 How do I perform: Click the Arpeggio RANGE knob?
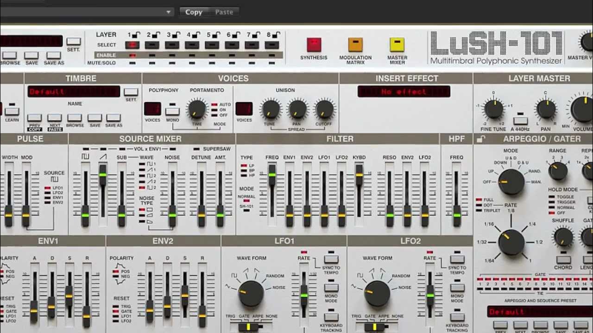[x=558, y=171]
